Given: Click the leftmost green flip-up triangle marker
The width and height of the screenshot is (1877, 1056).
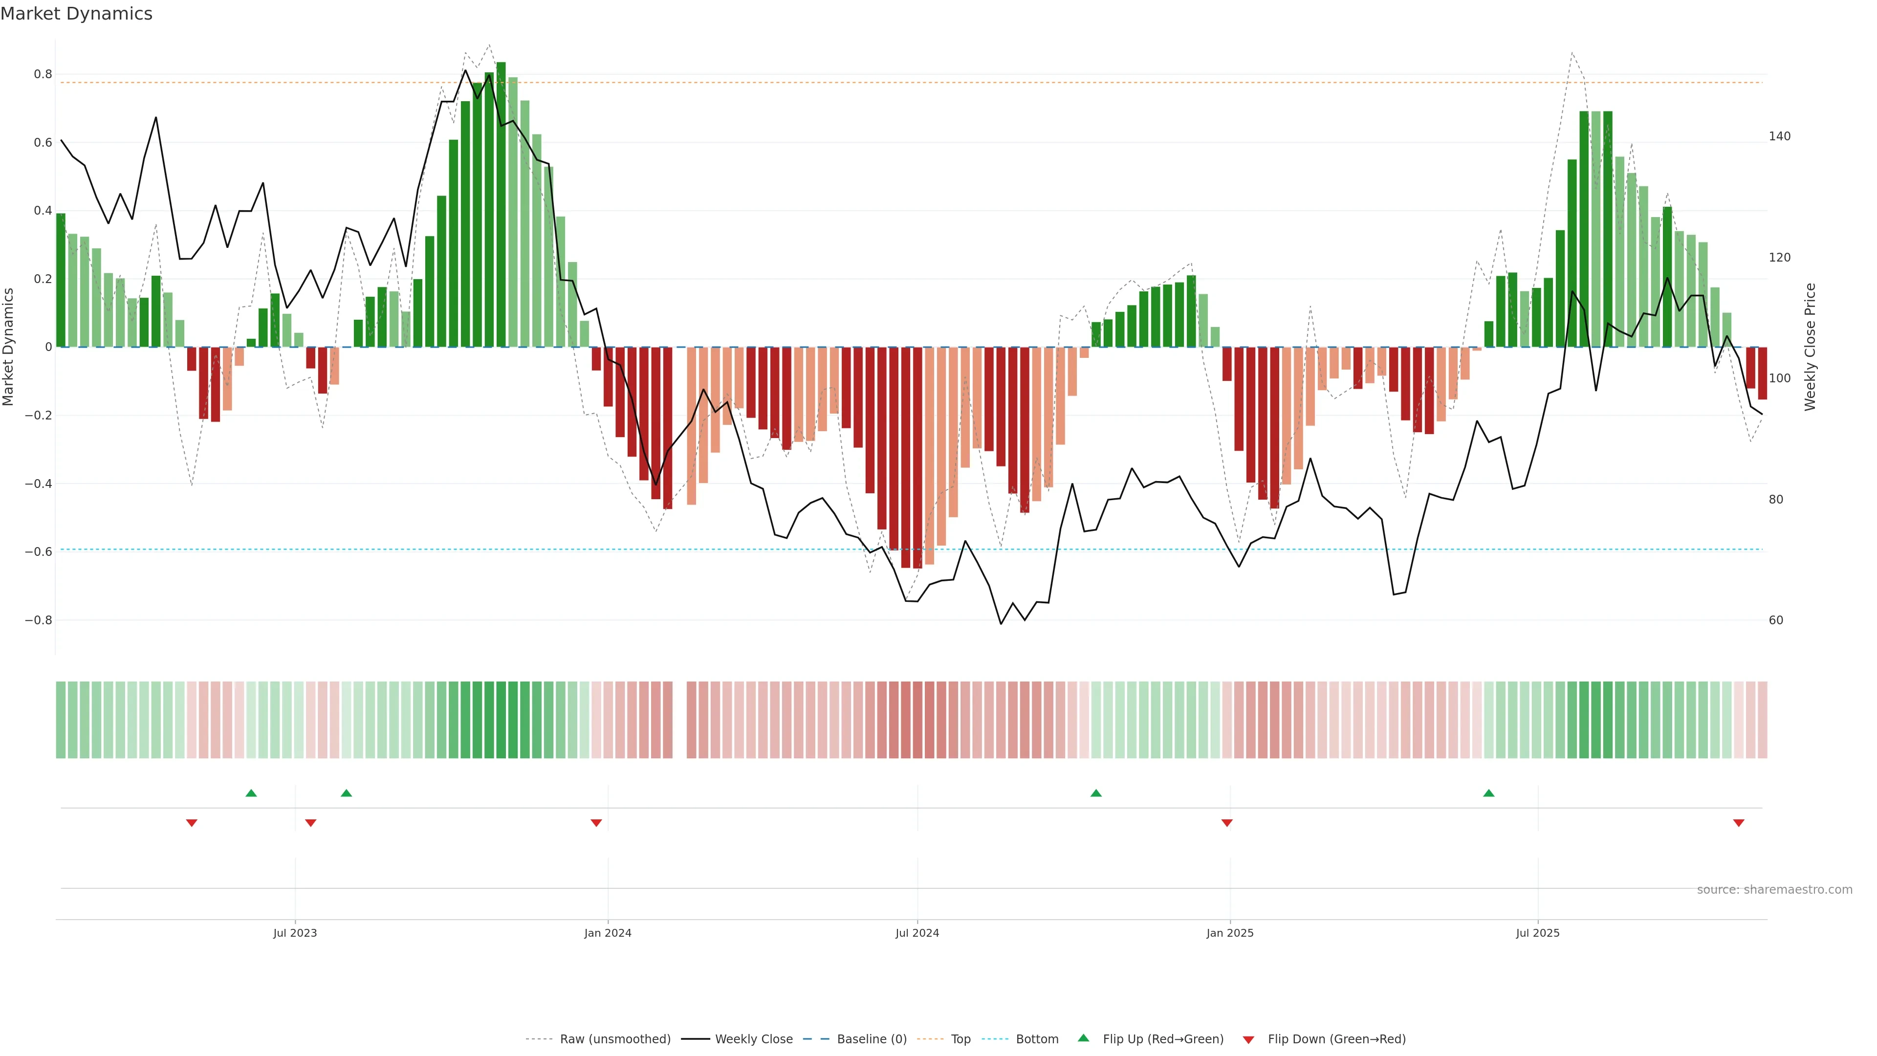Looking at the screenshot, I should 251,793.
